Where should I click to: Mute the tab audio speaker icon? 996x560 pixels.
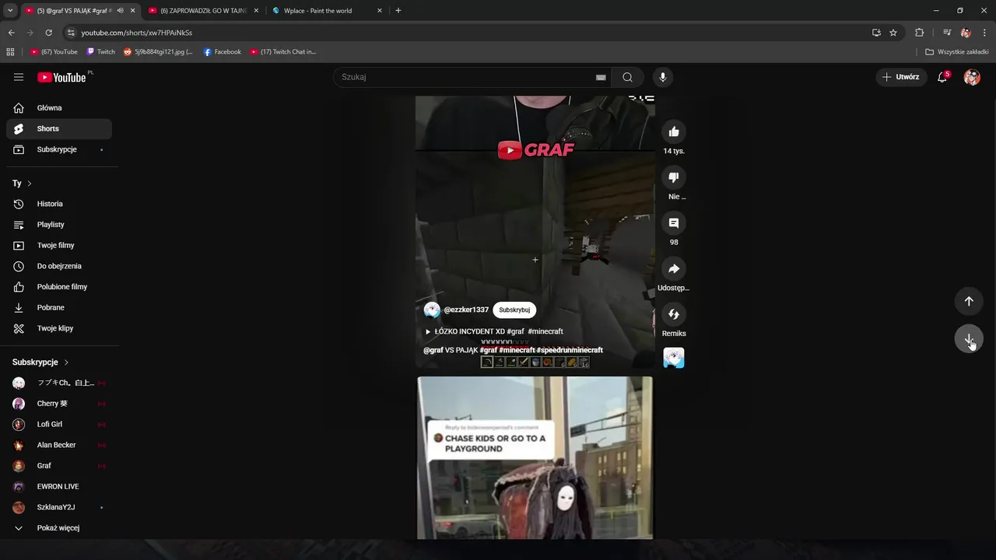point(120,11)
